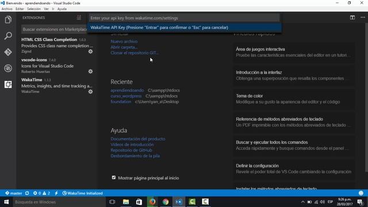
Task: Click Abrir carpeta link
Action: 124,47
